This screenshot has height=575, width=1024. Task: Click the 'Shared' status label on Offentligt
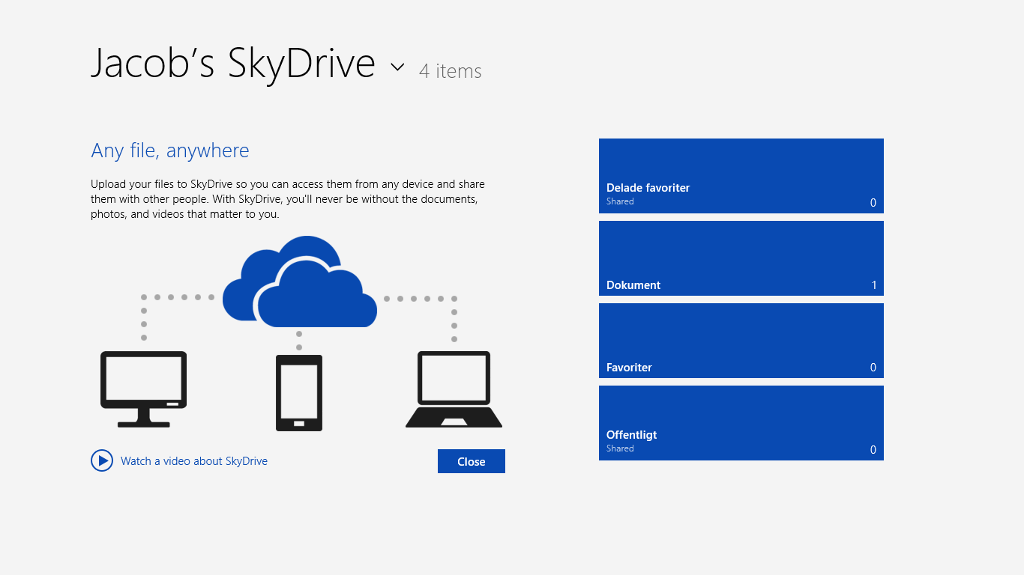(620, 448)
